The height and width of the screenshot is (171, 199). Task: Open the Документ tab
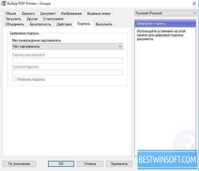pos(48,13)
